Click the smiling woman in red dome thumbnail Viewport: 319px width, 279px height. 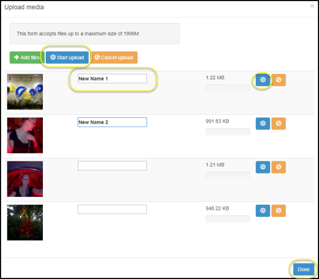click(x=25, y=179)
